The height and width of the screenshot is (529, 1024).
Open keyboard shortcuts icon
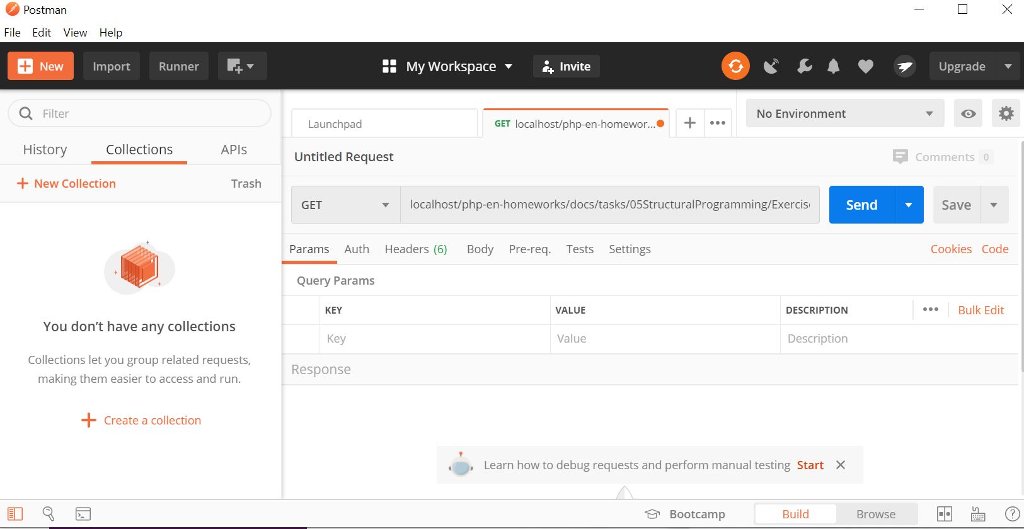tap(978, 514)
